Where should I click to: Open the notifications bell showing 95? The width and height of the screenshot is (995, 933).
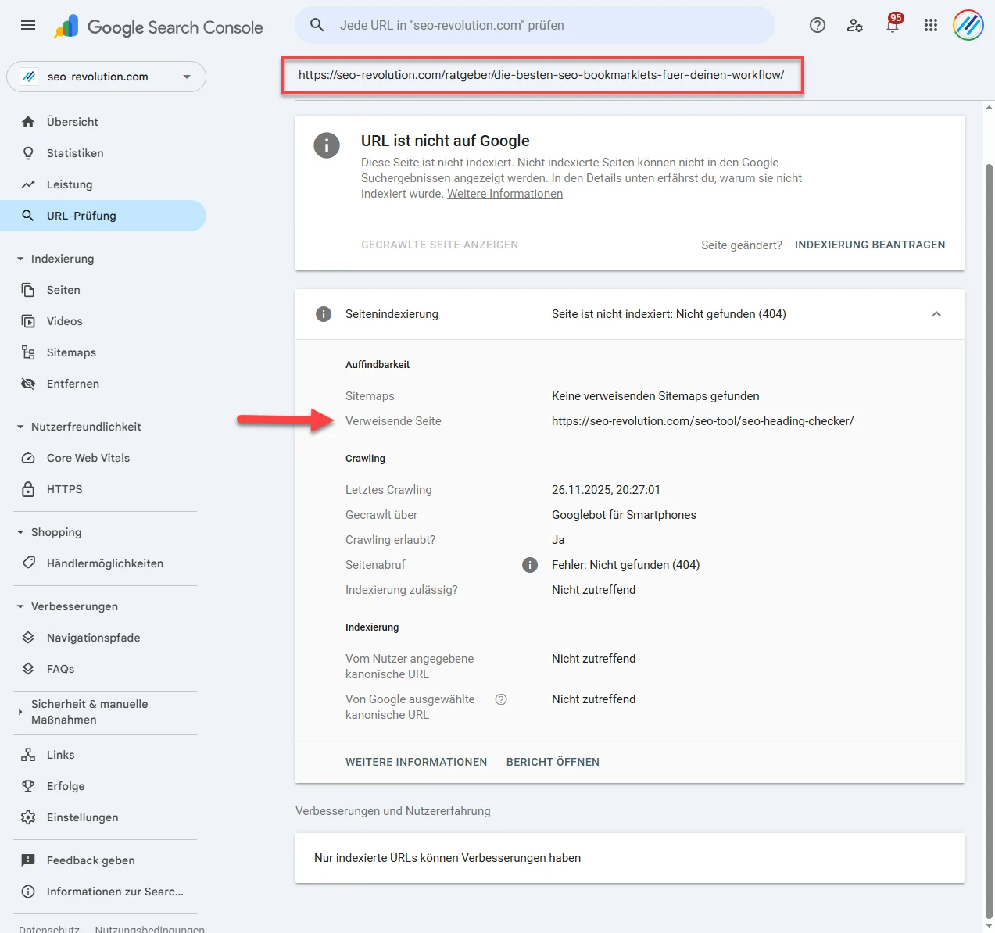pos(891,26)
